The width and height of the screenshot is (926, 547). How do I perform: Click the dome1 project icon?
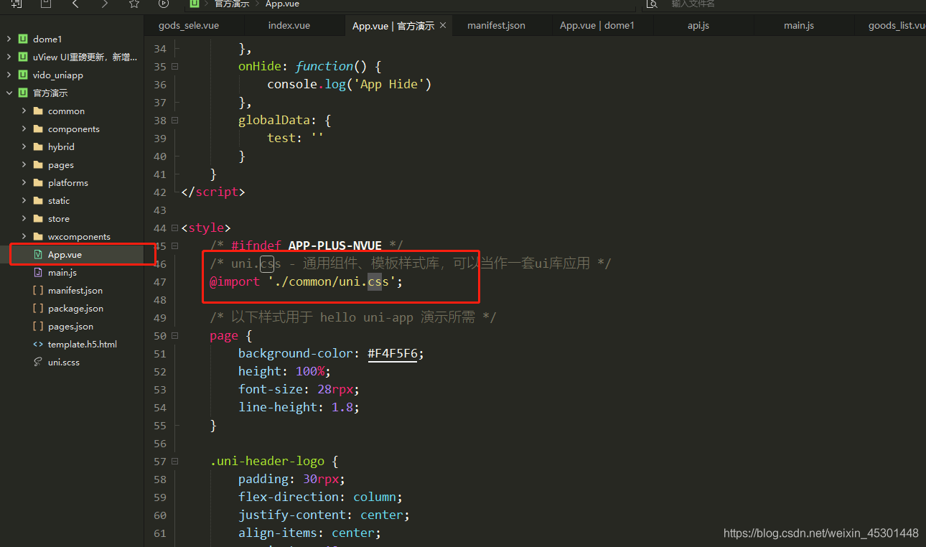[24, 39]
